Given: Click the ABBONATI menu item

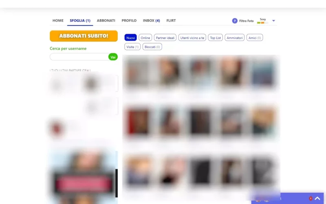Looking at the screenshot, I should pos(106,20).
